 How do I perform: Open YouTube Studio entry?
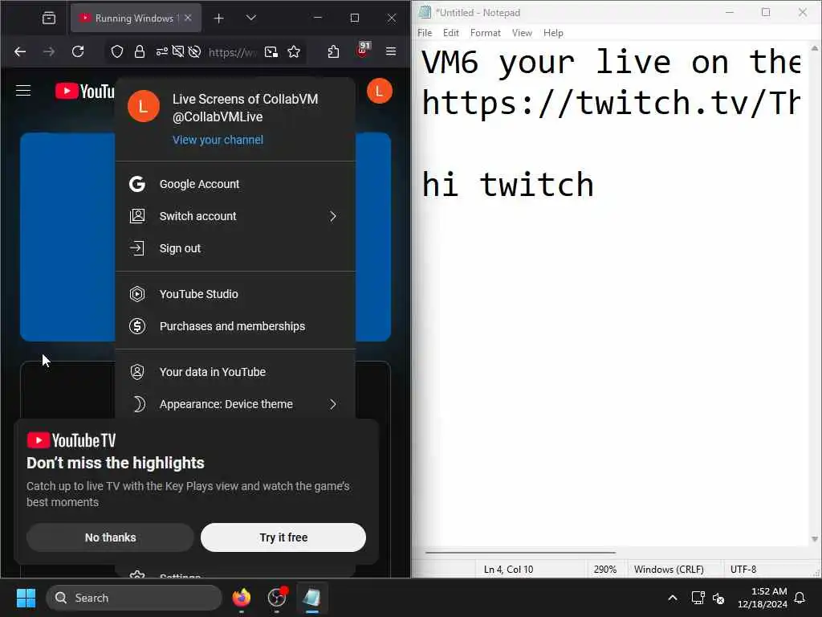tap(235, 294)
